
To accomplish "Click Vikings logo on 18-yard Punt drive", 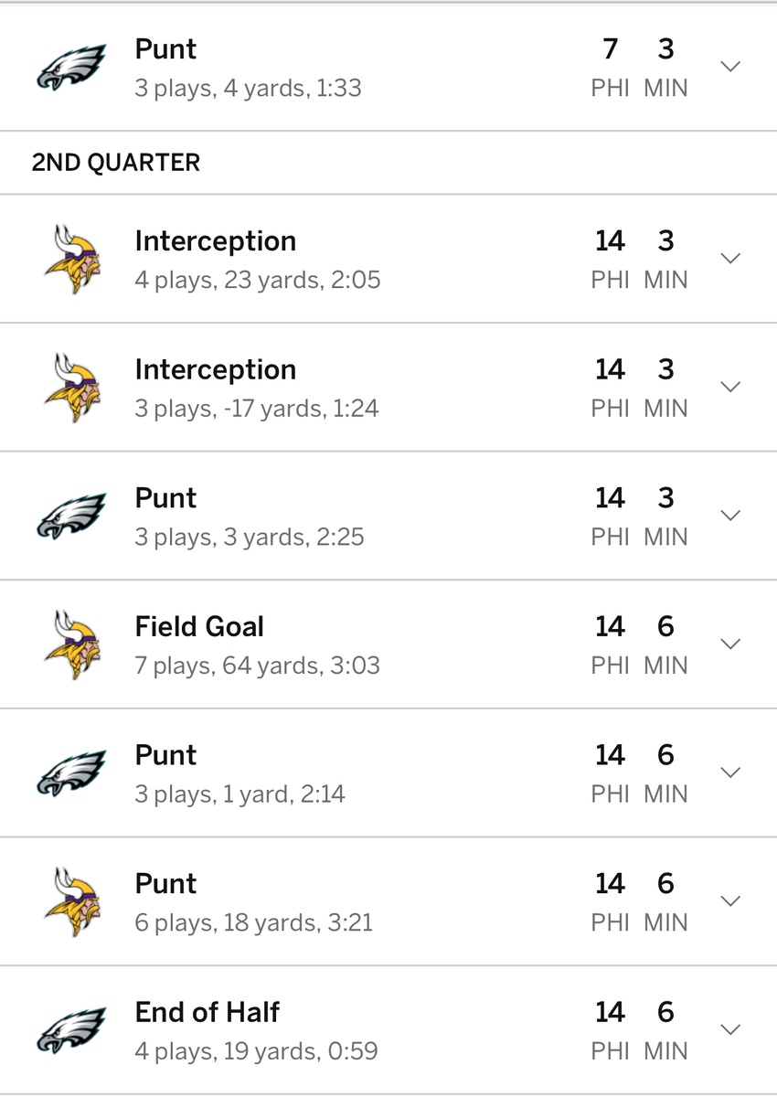I will tap(71, 901).
